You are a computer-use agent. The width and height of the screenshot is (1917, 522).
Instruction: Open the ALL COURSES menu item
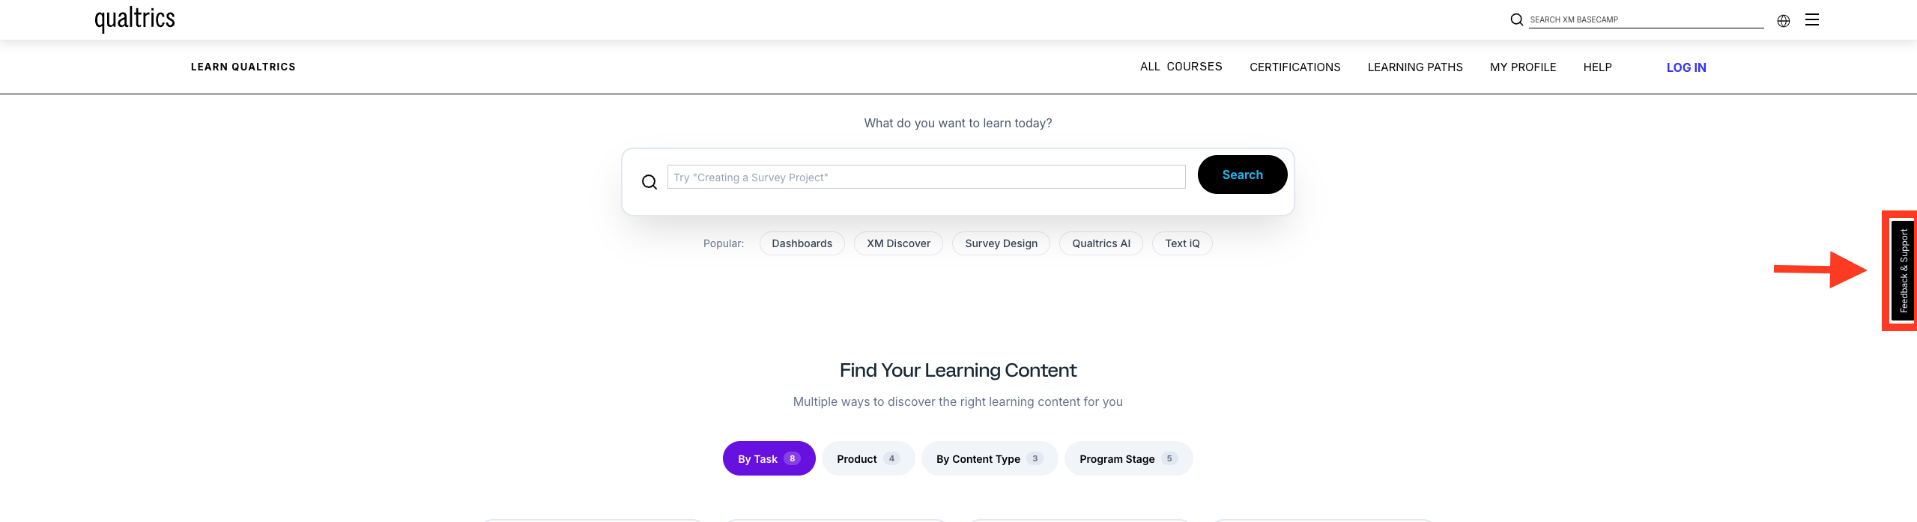pos(1181,67)
